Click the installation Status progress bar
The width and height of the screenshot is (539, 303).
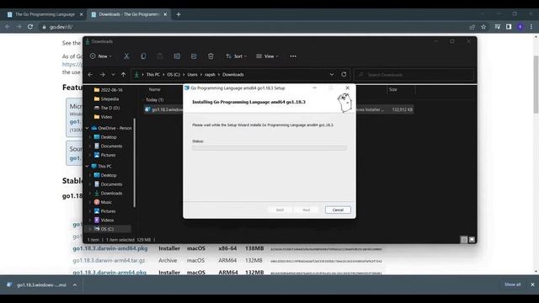point(269,148)
